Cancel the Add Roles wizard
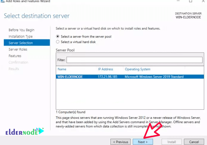Screen dimensions: 207x145 (x=194, y=142)
